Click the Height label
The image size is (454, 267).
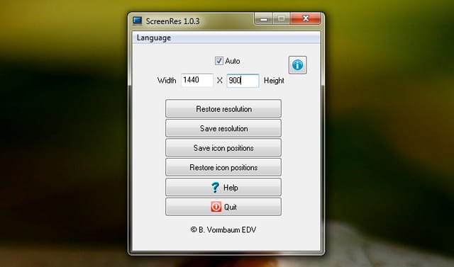pos(274,81)
